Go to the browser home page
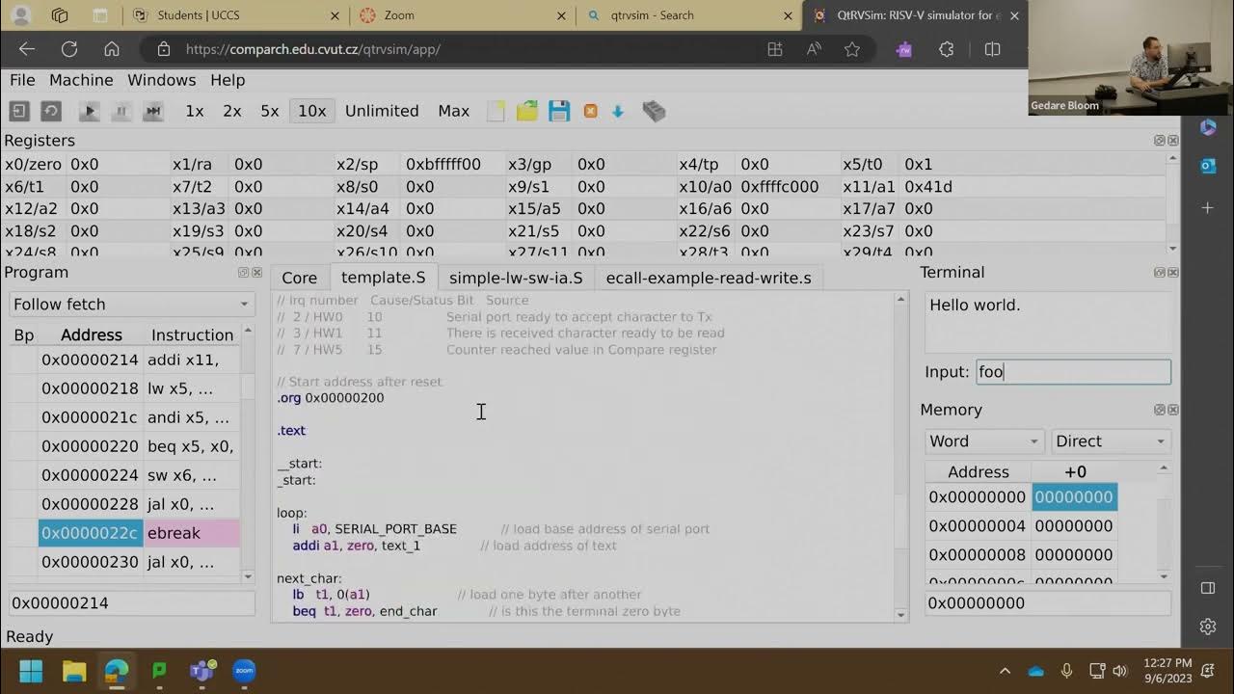The width and height of the screenshot is (1234, 694). pyautogui.click(x=112, y=49)
